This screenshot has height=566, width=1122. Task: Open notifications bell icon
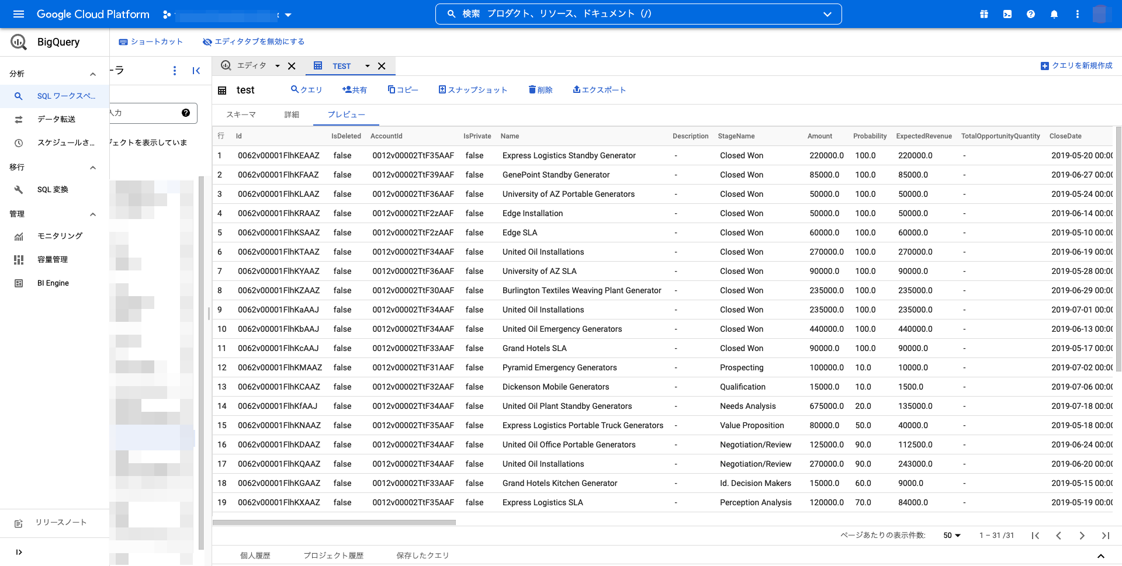point(1054,14)
